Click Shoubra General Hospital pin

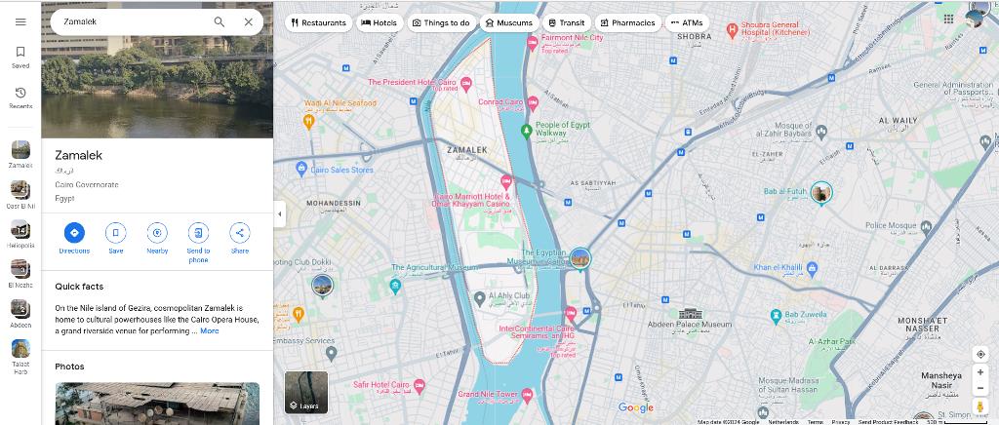pyautogui.click(x=732, y=29)
